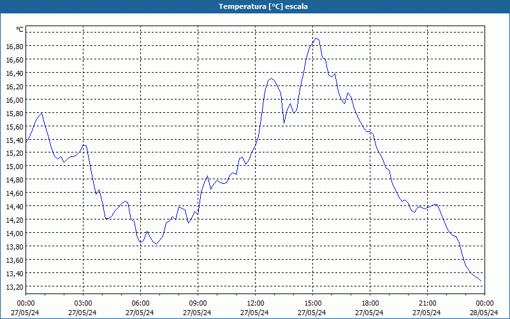Click the 16,40 y-axis value
Viewport: 510px width, 319px height.
coord(15,73)
